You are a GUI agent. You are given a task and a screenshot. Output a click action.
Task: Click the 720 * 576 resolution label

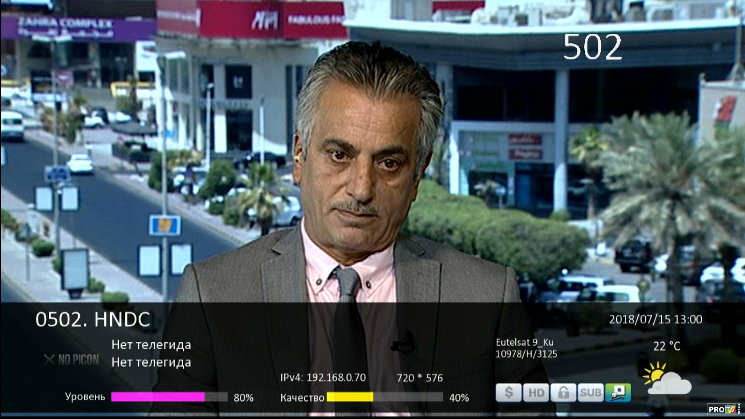click(419, 378)
